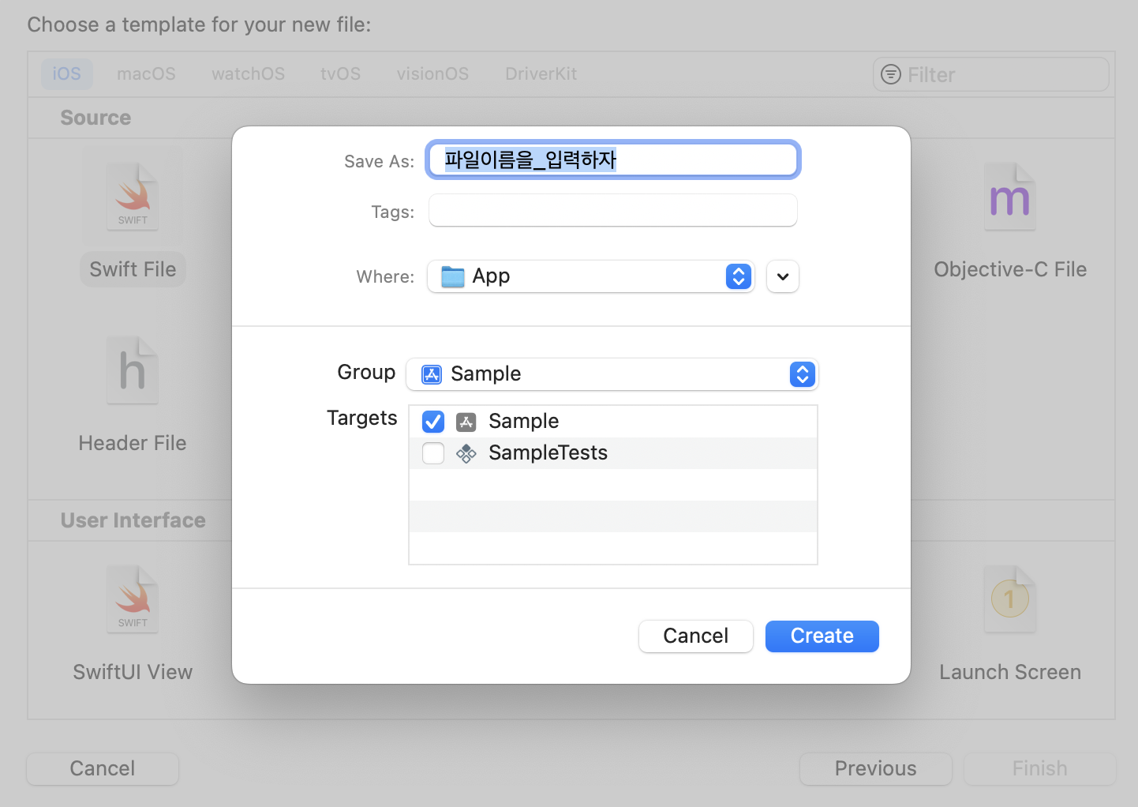Select the Objective-C File template icon
Screen dimensions: 1138x807
1010,197
